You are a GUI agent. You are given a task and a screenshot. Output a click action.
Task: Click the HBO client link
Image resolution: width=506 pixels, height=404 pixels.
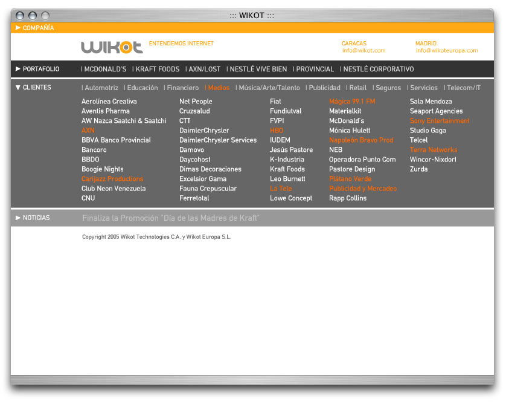coord(277,131)
